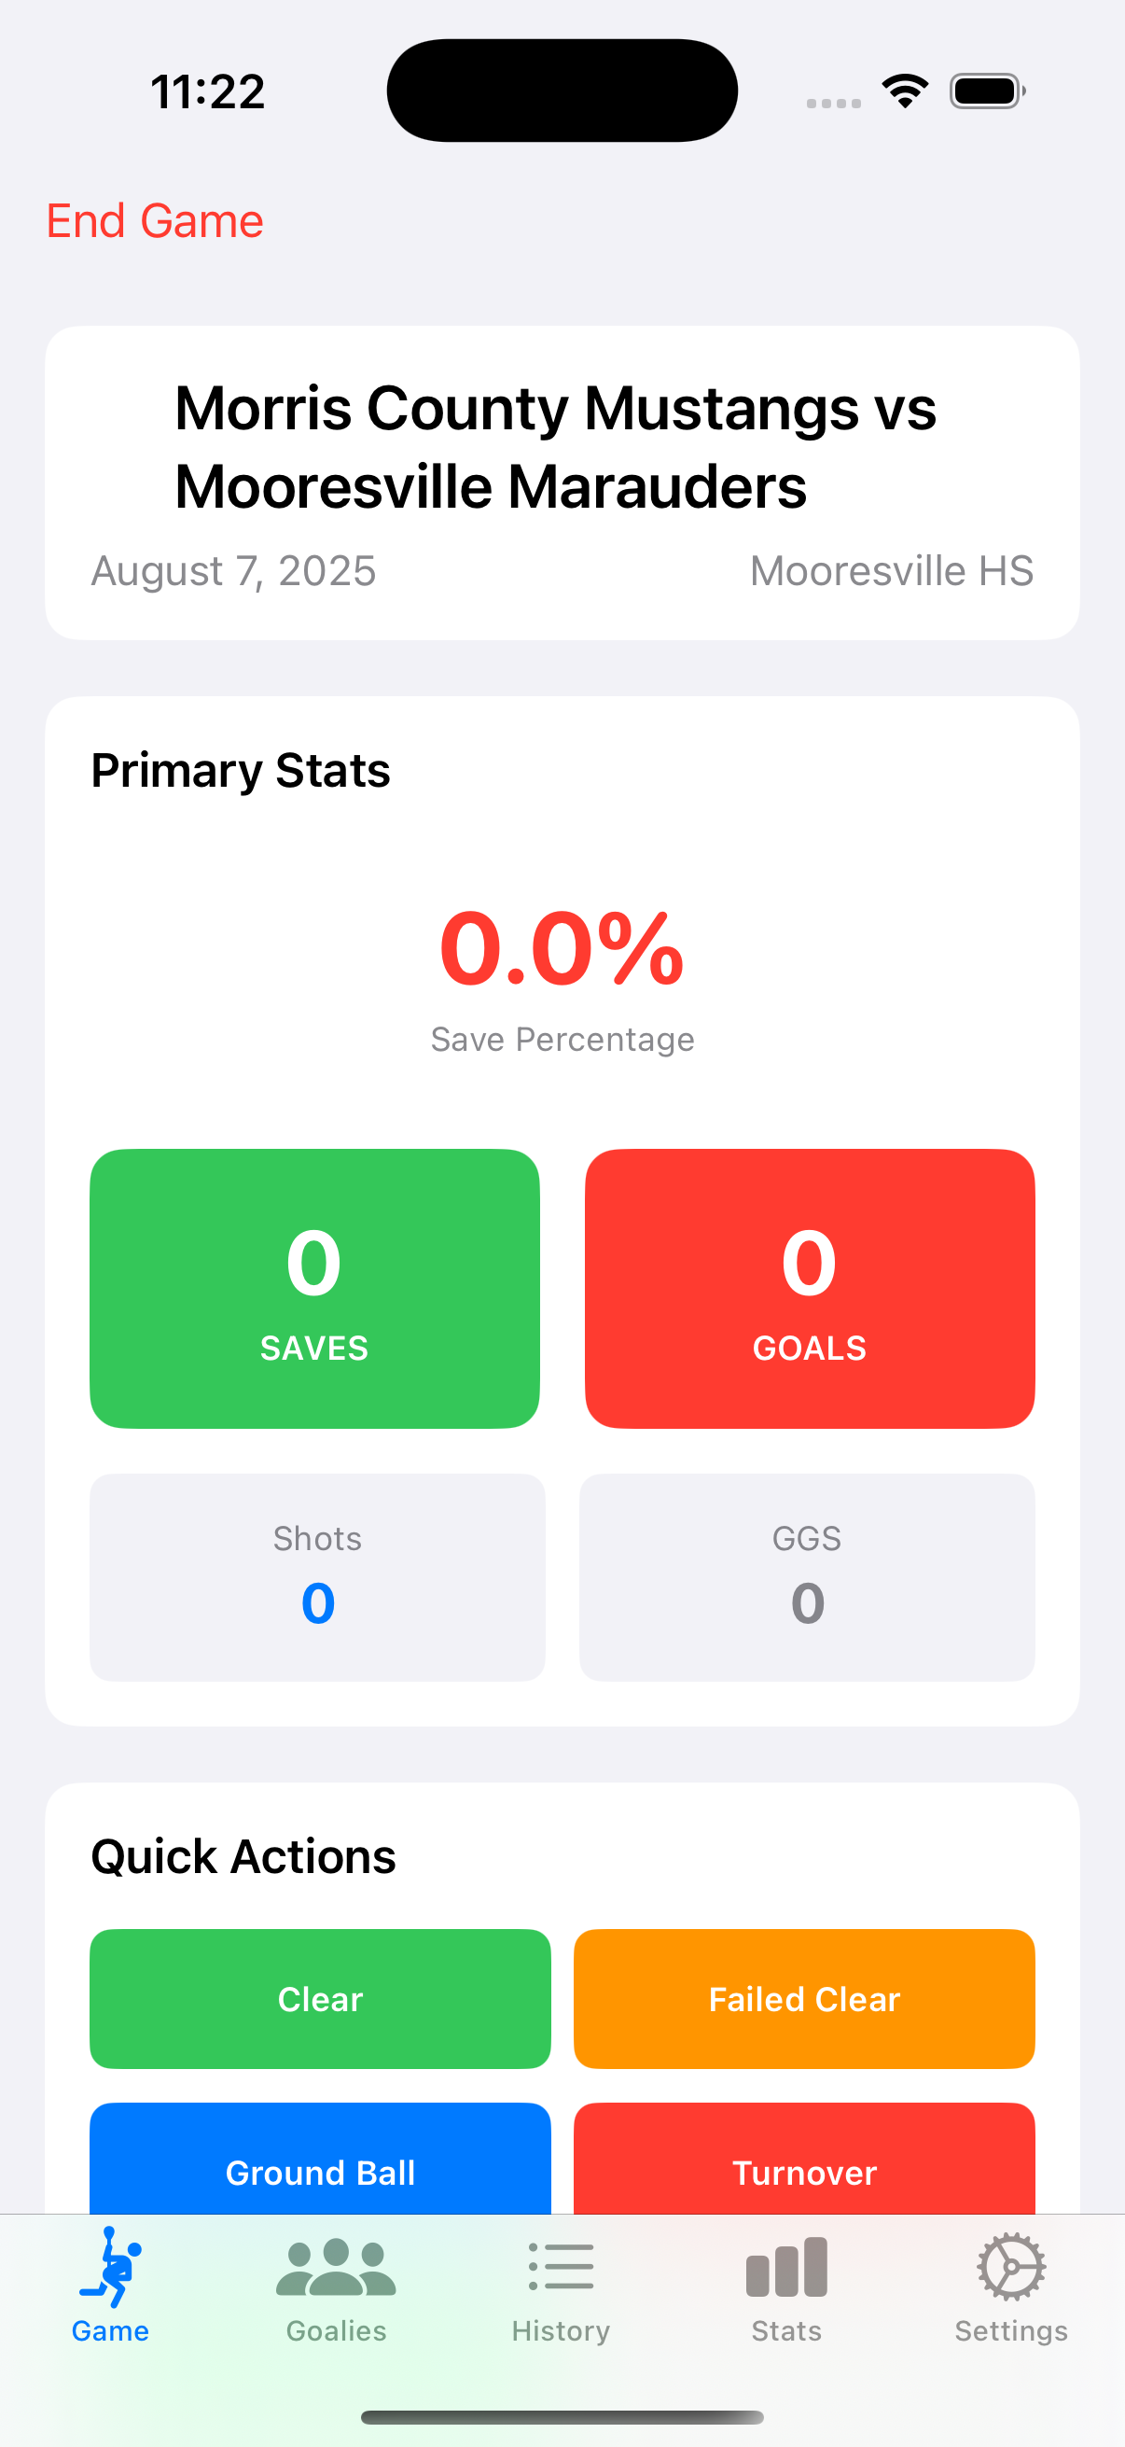Viewport: 1125px width, 2447px height.
Task: Tap the Mooresville HS location label
Action: coord(891,570)
